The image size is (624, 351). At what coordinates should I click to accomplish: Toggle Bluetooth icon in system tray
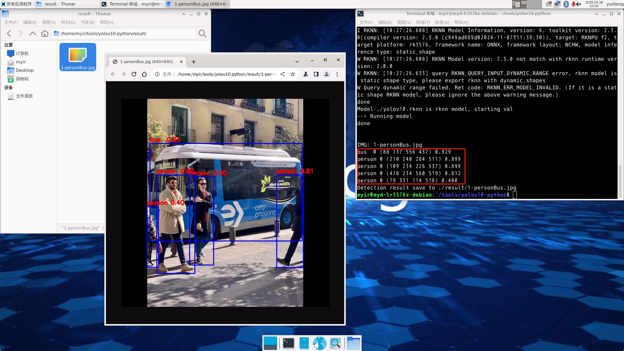(x=566, y=4)
